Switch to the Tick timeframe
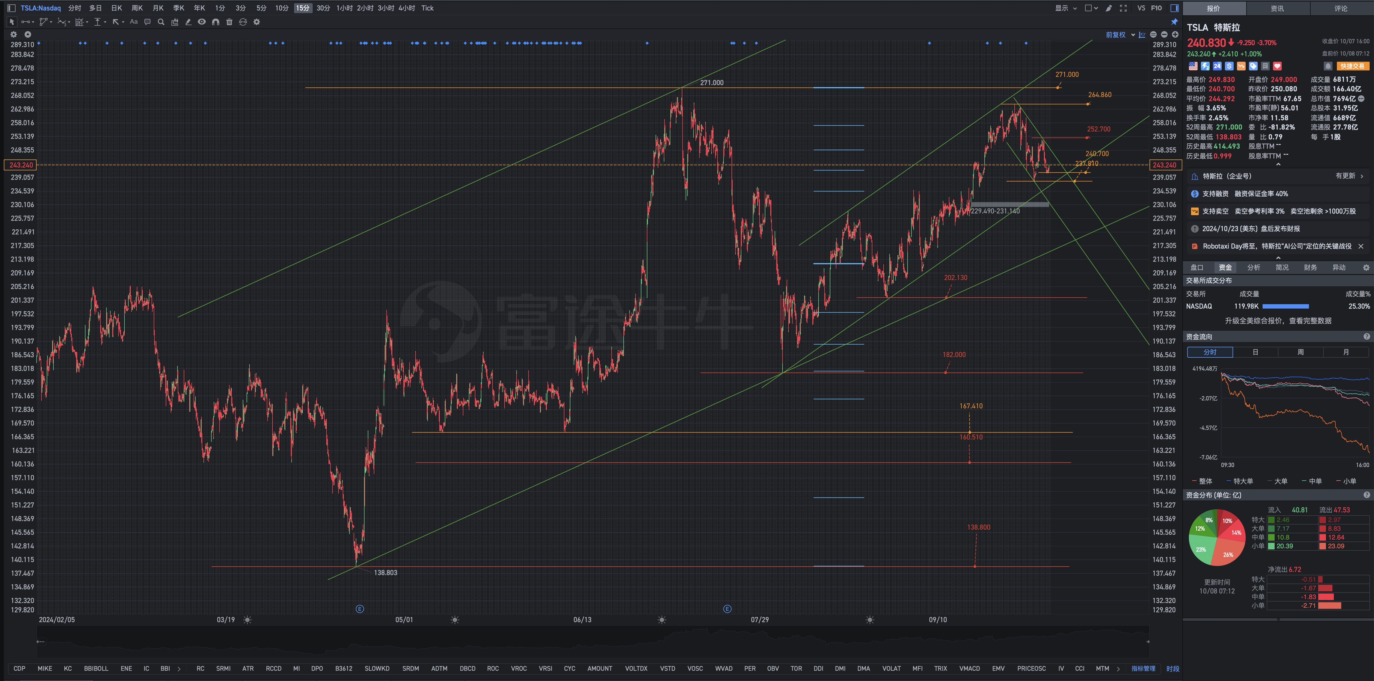The height and width of the screenshot is (681, 1374). coord(427,8)
